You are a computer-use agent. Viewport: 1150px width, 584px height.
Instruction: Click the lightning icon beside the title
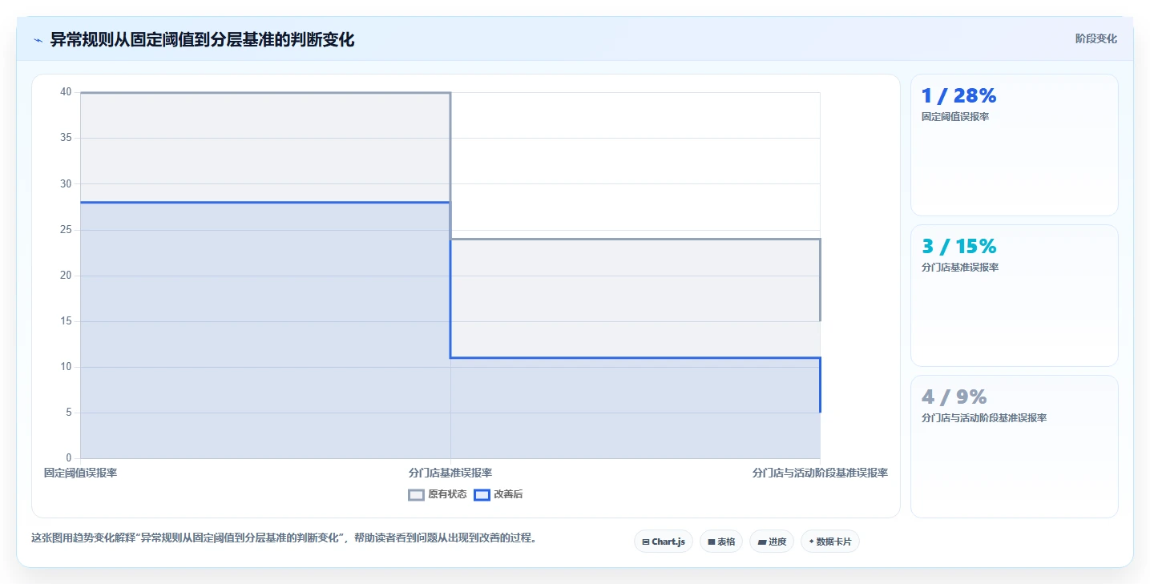[x=38, y=40]
